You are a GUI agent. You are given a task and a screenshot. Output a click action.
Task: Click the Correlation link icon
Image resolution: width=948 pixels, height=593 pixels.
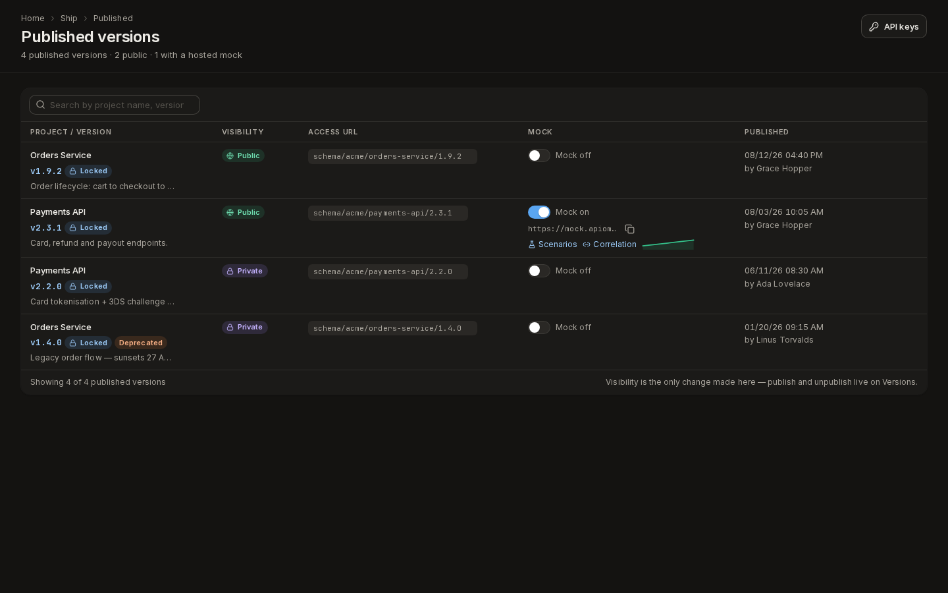pos(587,244)
